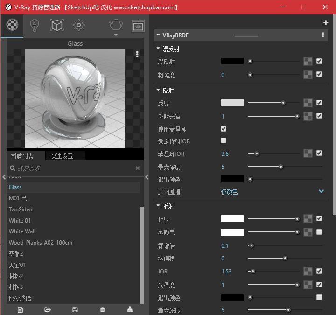Click the add layer plus icon
Image resolution: width=336 pixels, height=315 pixels.
[x=326, y=22]
